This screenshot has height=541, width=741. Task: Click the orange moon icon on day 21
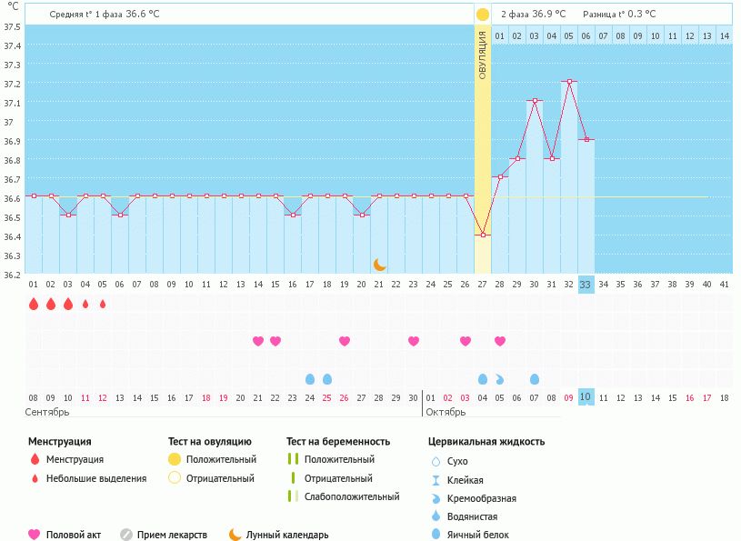click(379, 264)
